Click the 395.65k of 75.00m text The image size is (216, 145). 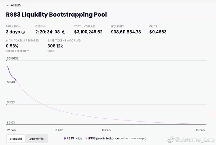click(x=18, y=51)
